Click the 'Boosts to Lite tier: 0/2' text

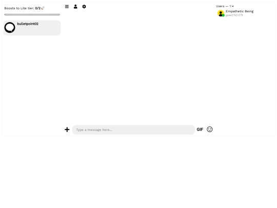(x=23, y=8)
